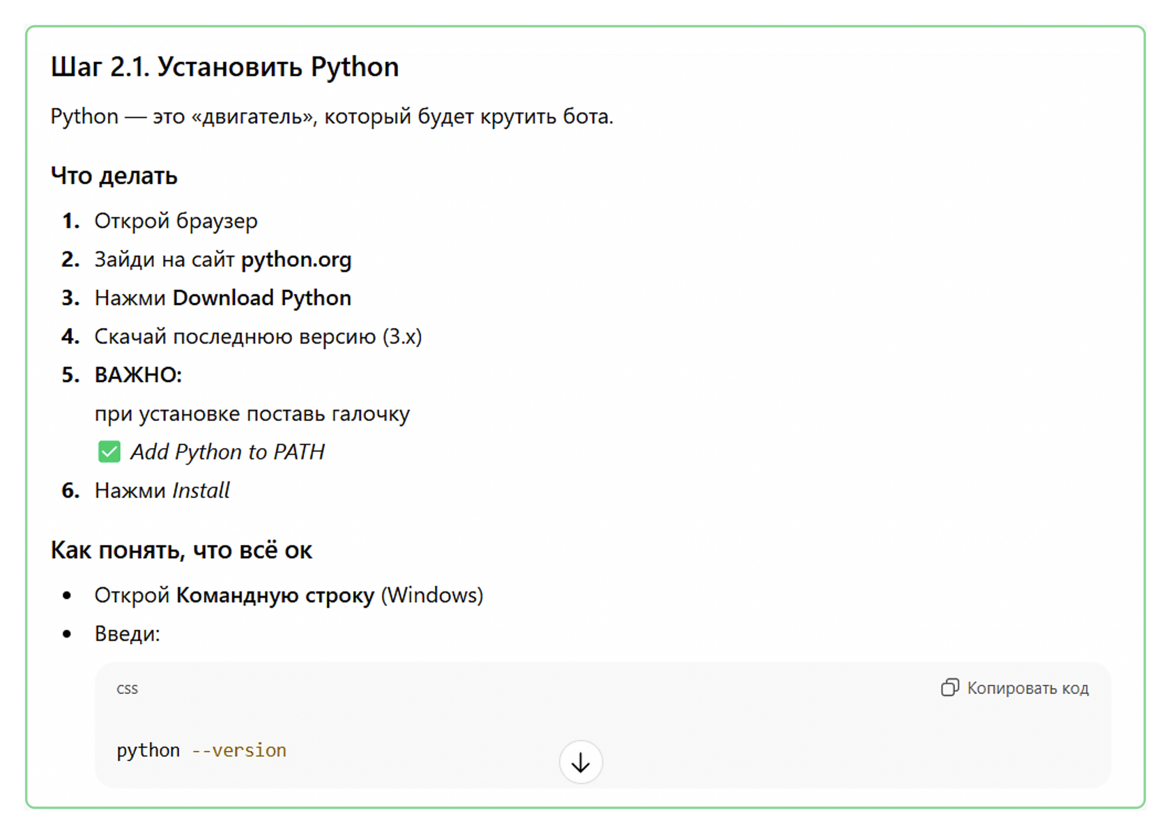Click the bold "Командную строку" text
The height and width of the screenshot is (834, 1171).
pos(275,596)
